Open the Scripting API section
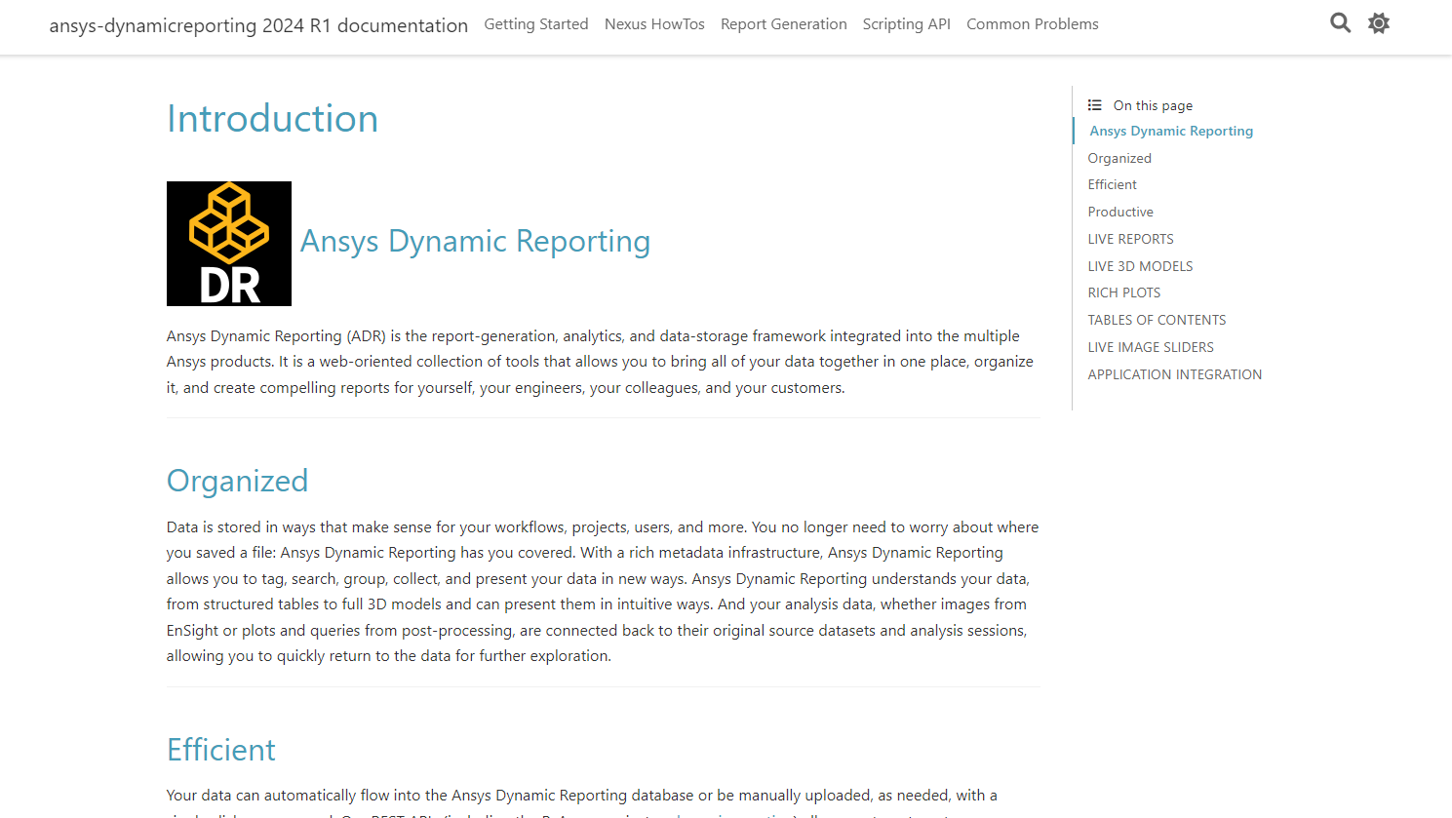The height and width of the screenshot is (818, 1452). (x=907, y=24)
